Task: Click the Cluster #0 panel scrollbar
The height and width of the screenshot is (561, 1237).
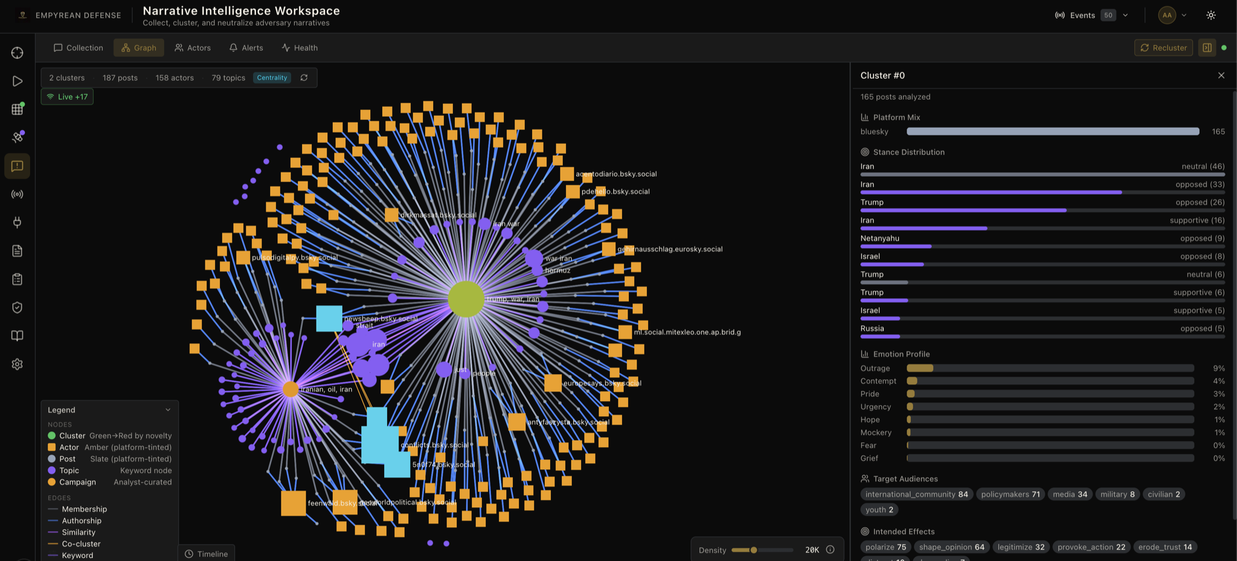Action: [x=1234, y=305]
